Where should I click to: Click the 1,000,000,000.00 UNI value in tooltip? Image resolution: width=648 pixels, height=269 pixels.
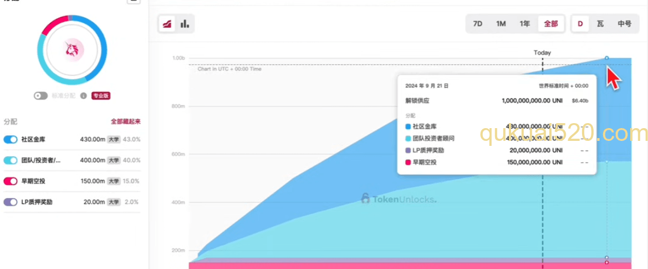click(x=532, y=100)
